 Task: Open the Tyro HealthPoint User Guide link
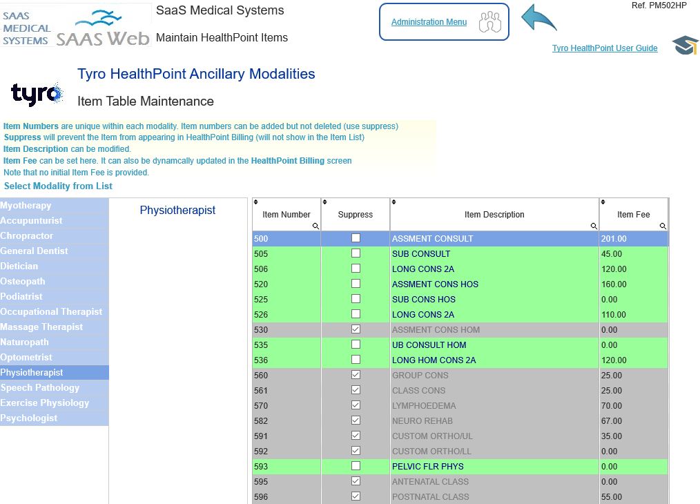[x=605, y=48]
